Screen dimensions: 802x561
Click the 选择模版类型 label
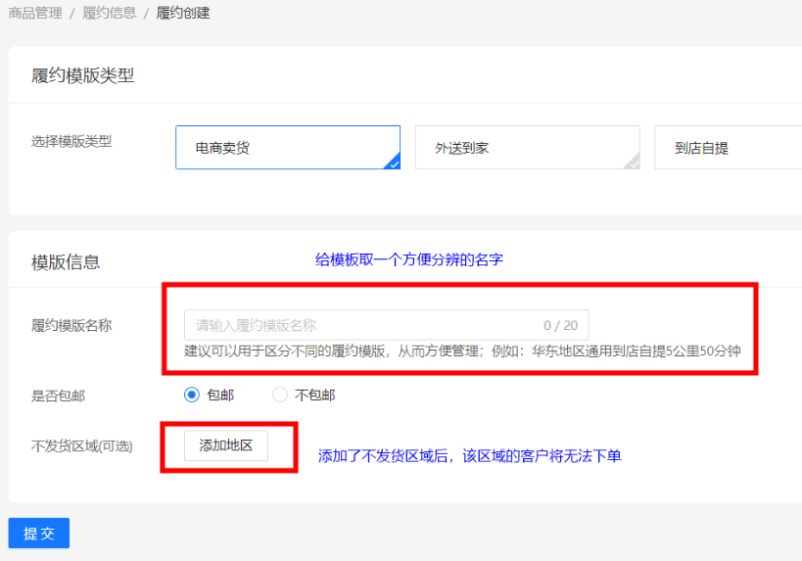(71, 141)
